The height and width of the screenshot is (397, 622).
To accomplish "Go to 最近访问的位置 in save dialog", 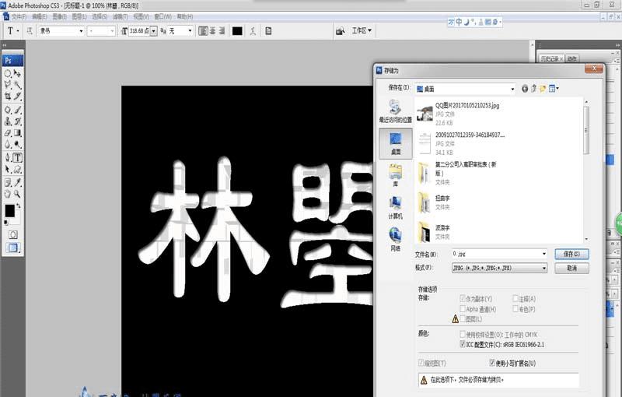I will (x=396, y=111).
